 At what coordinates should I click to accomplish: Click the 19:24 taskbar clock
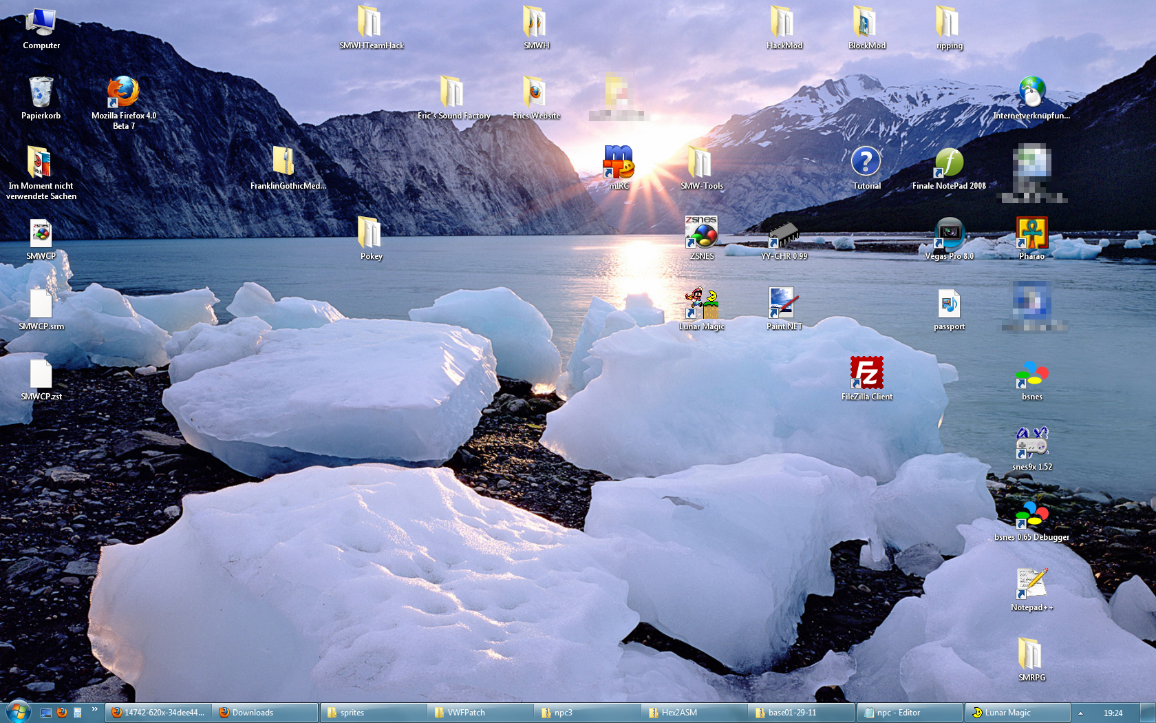pyautogui.click(x=1113, y=713)
